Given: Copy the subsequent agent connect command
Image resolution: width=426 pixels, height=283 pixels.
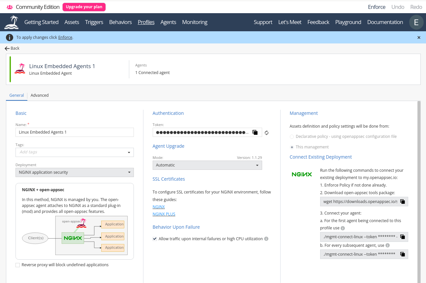Looking at the screenshot, I should coord(402,254).
